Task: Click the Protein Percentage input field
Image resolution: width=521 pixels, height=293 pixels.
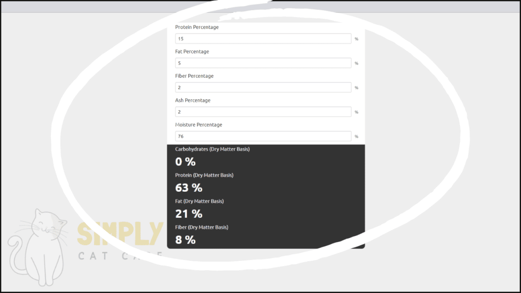Action: point(263,39)
